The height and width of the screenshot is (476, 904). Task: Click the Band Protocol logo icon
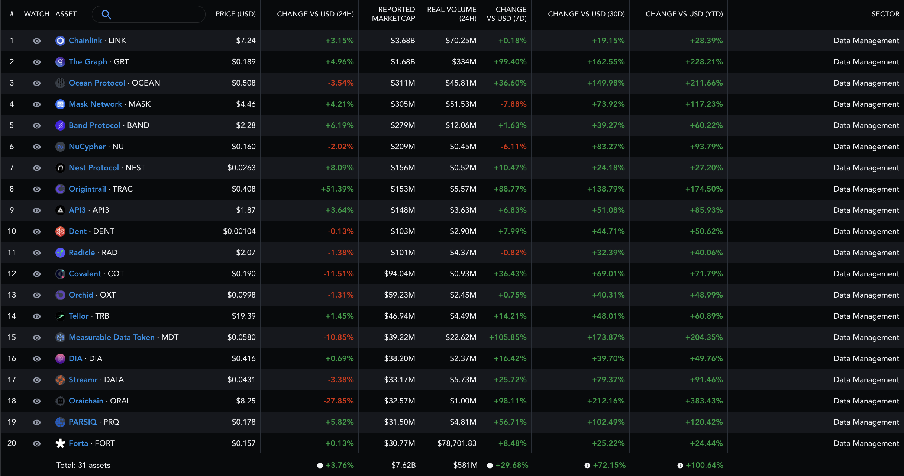click(x=60, y=125)
